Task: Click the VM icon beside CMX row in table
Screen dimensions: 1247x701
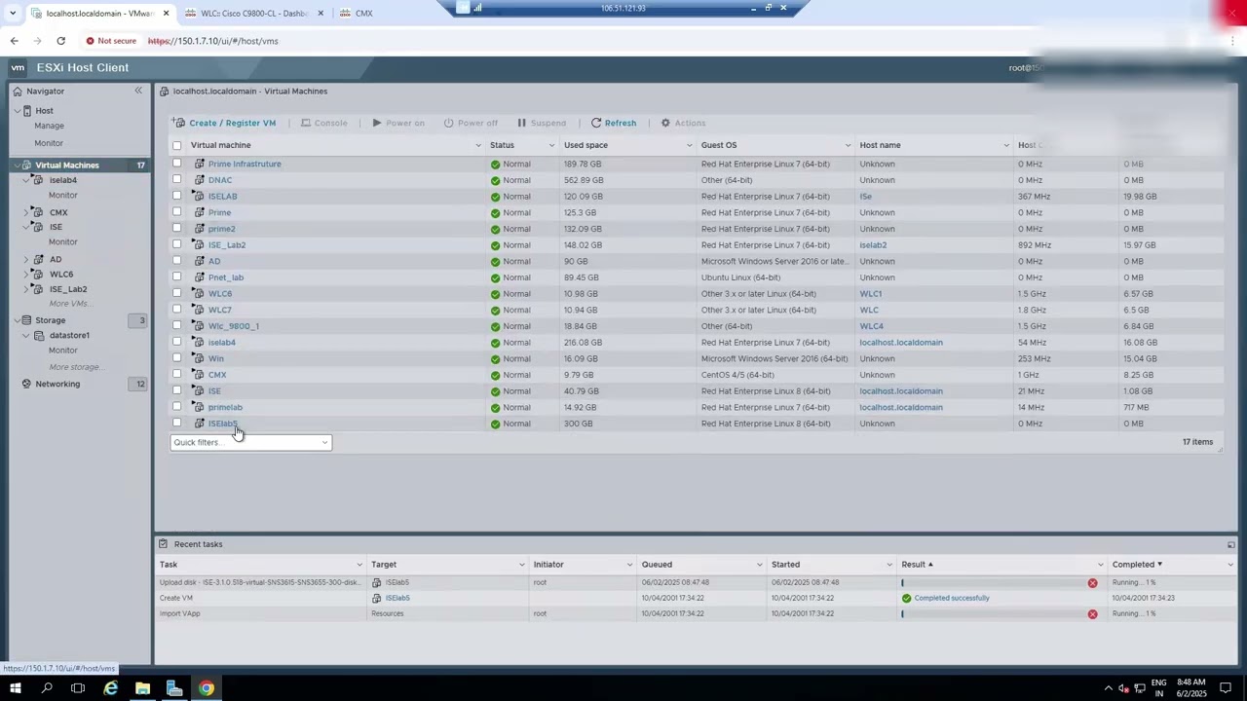Action: (199, 375)
